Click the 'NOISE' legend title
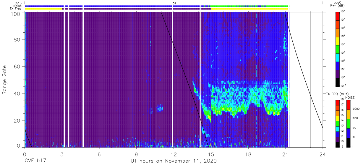 click(x=350, y=97)
